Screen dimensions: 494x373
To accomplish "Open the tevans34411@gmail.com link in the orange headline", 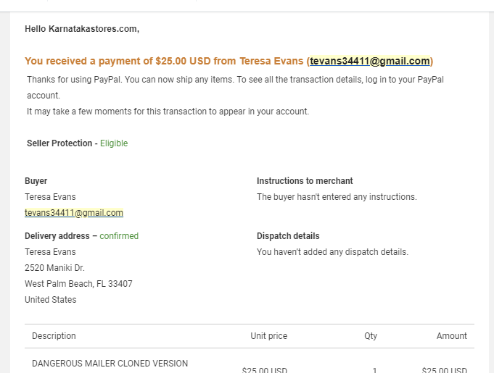I will (x=369, y=61).
